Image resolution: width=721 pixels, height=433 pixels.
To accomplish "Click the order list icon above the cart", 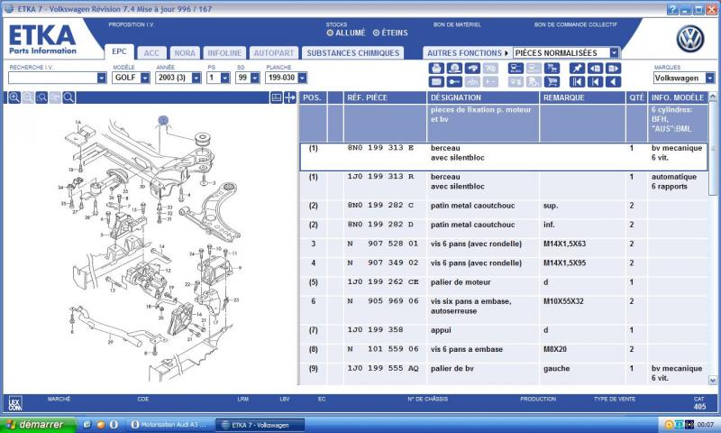I will pos(552,69).
